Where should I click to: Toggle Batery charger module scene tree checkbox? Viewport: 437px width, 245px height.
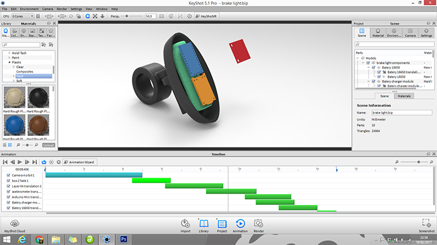tap(374, 81)
